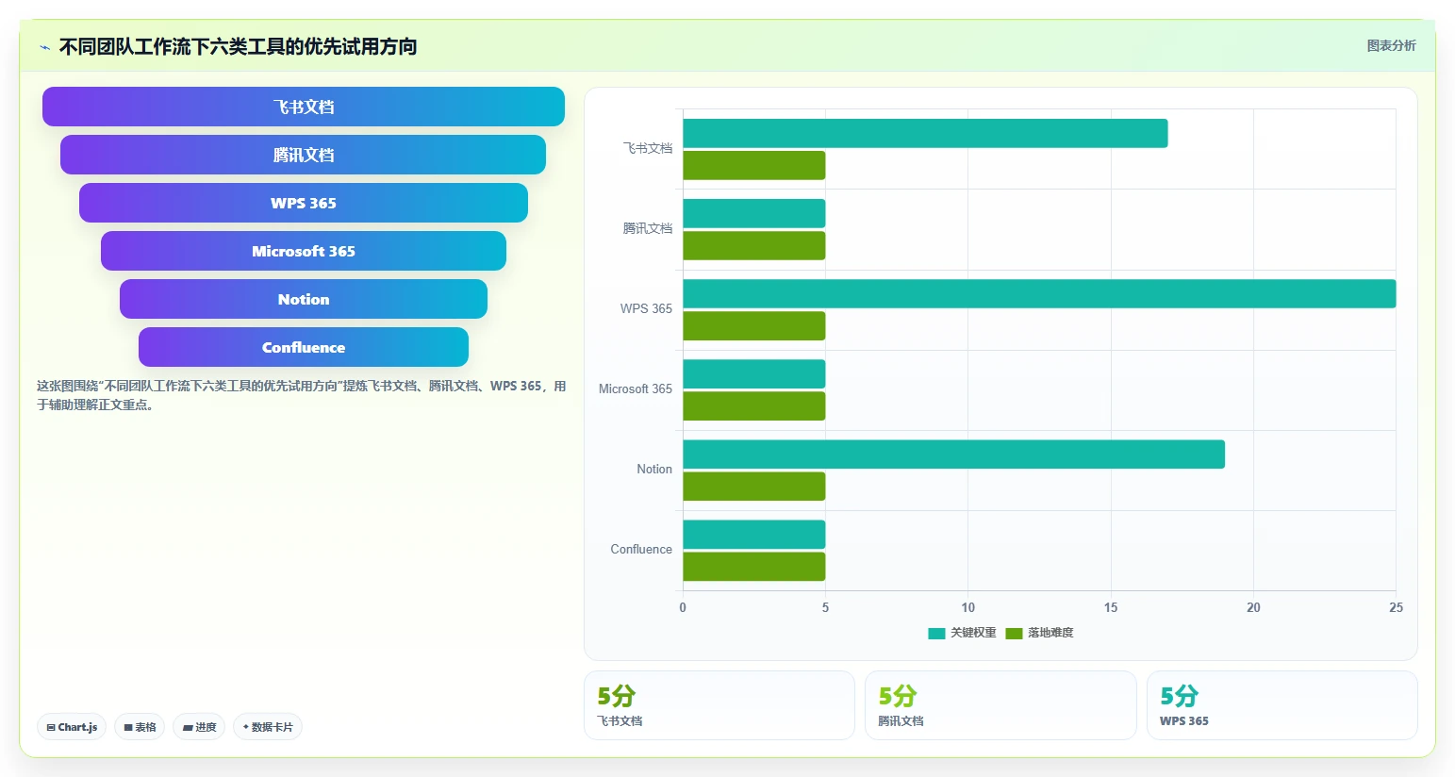Click the x-axis tick label 20
Screen dimensions: 1455x777
click(1253, 607)
